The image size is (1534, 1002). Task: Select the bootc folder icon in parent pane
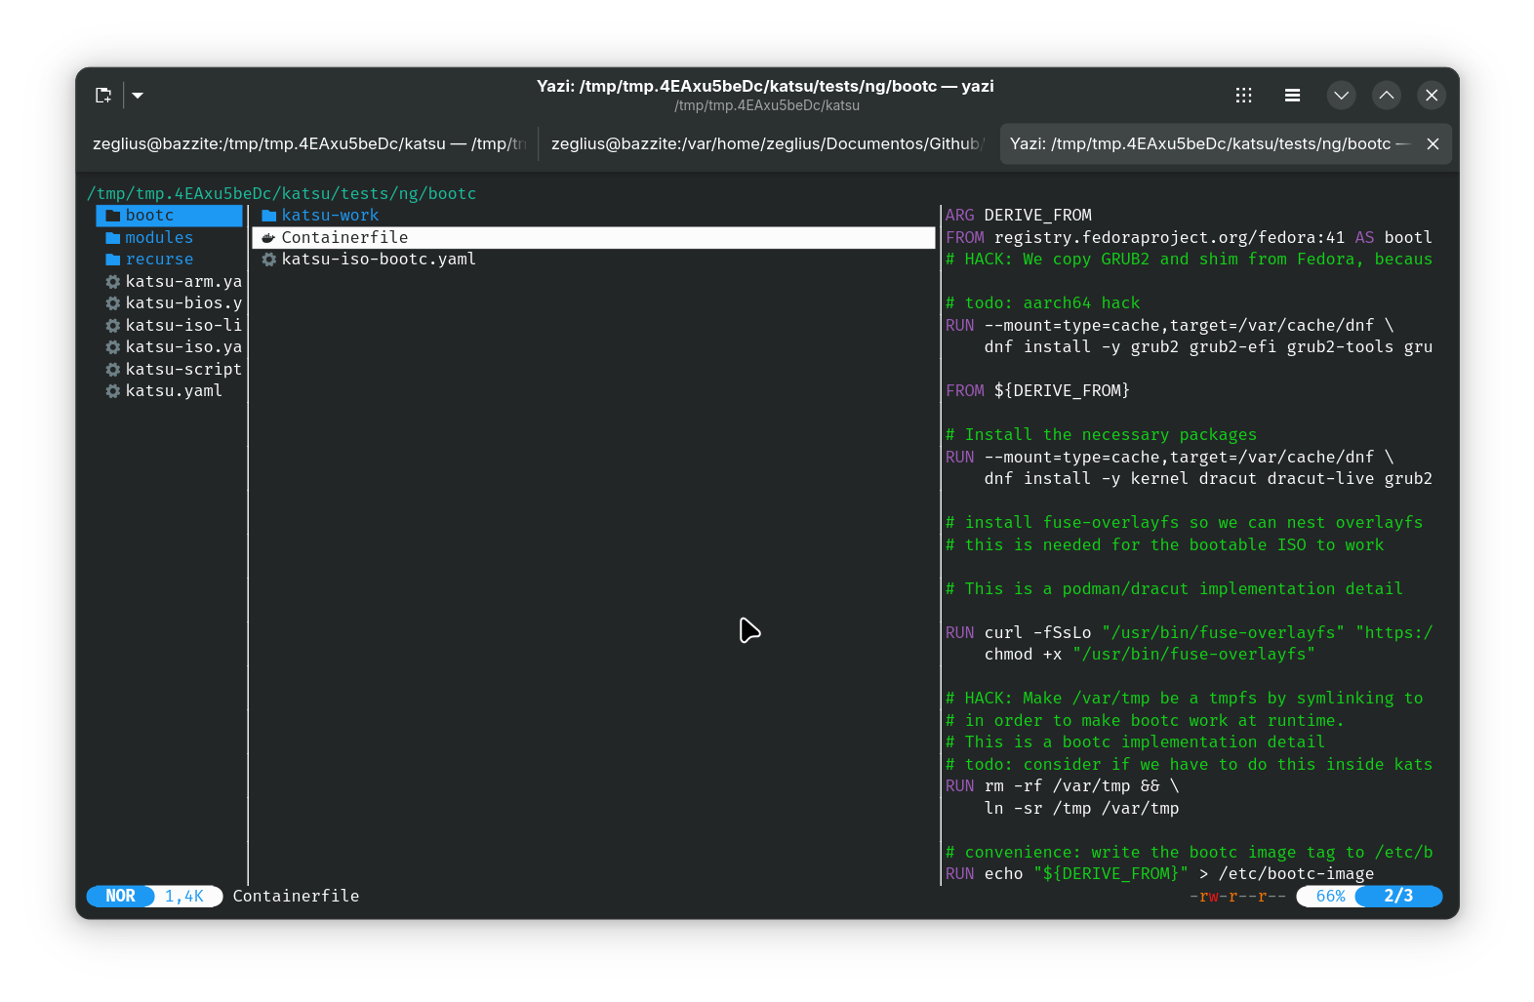[x=113, y=216]
